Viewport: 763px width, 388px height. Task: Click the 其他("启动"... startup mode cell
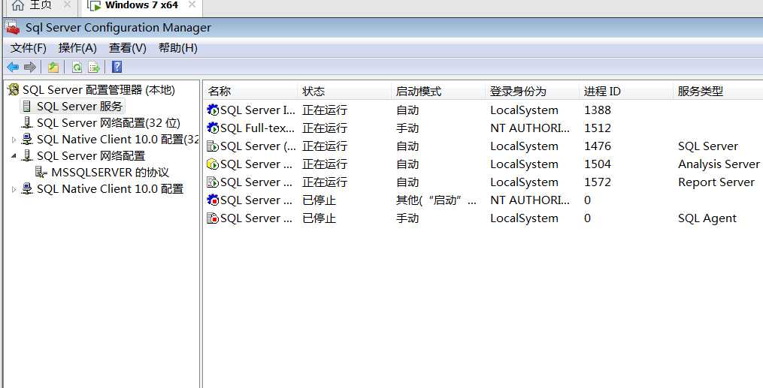(437, 200)
